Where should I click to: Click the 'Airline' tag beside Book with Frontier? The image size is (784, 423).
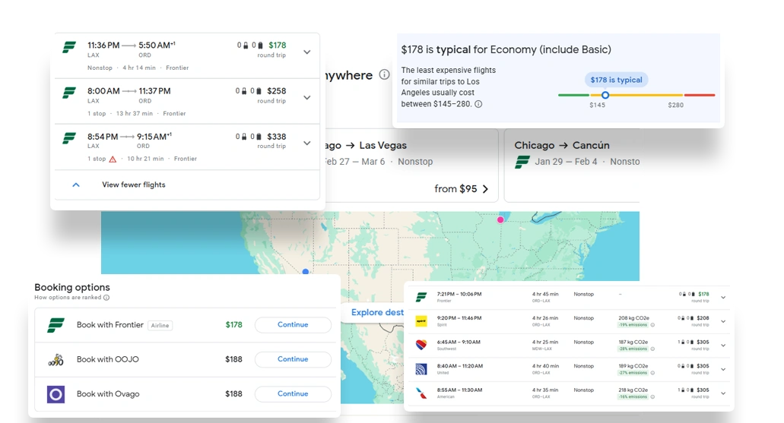pos(160,326)
